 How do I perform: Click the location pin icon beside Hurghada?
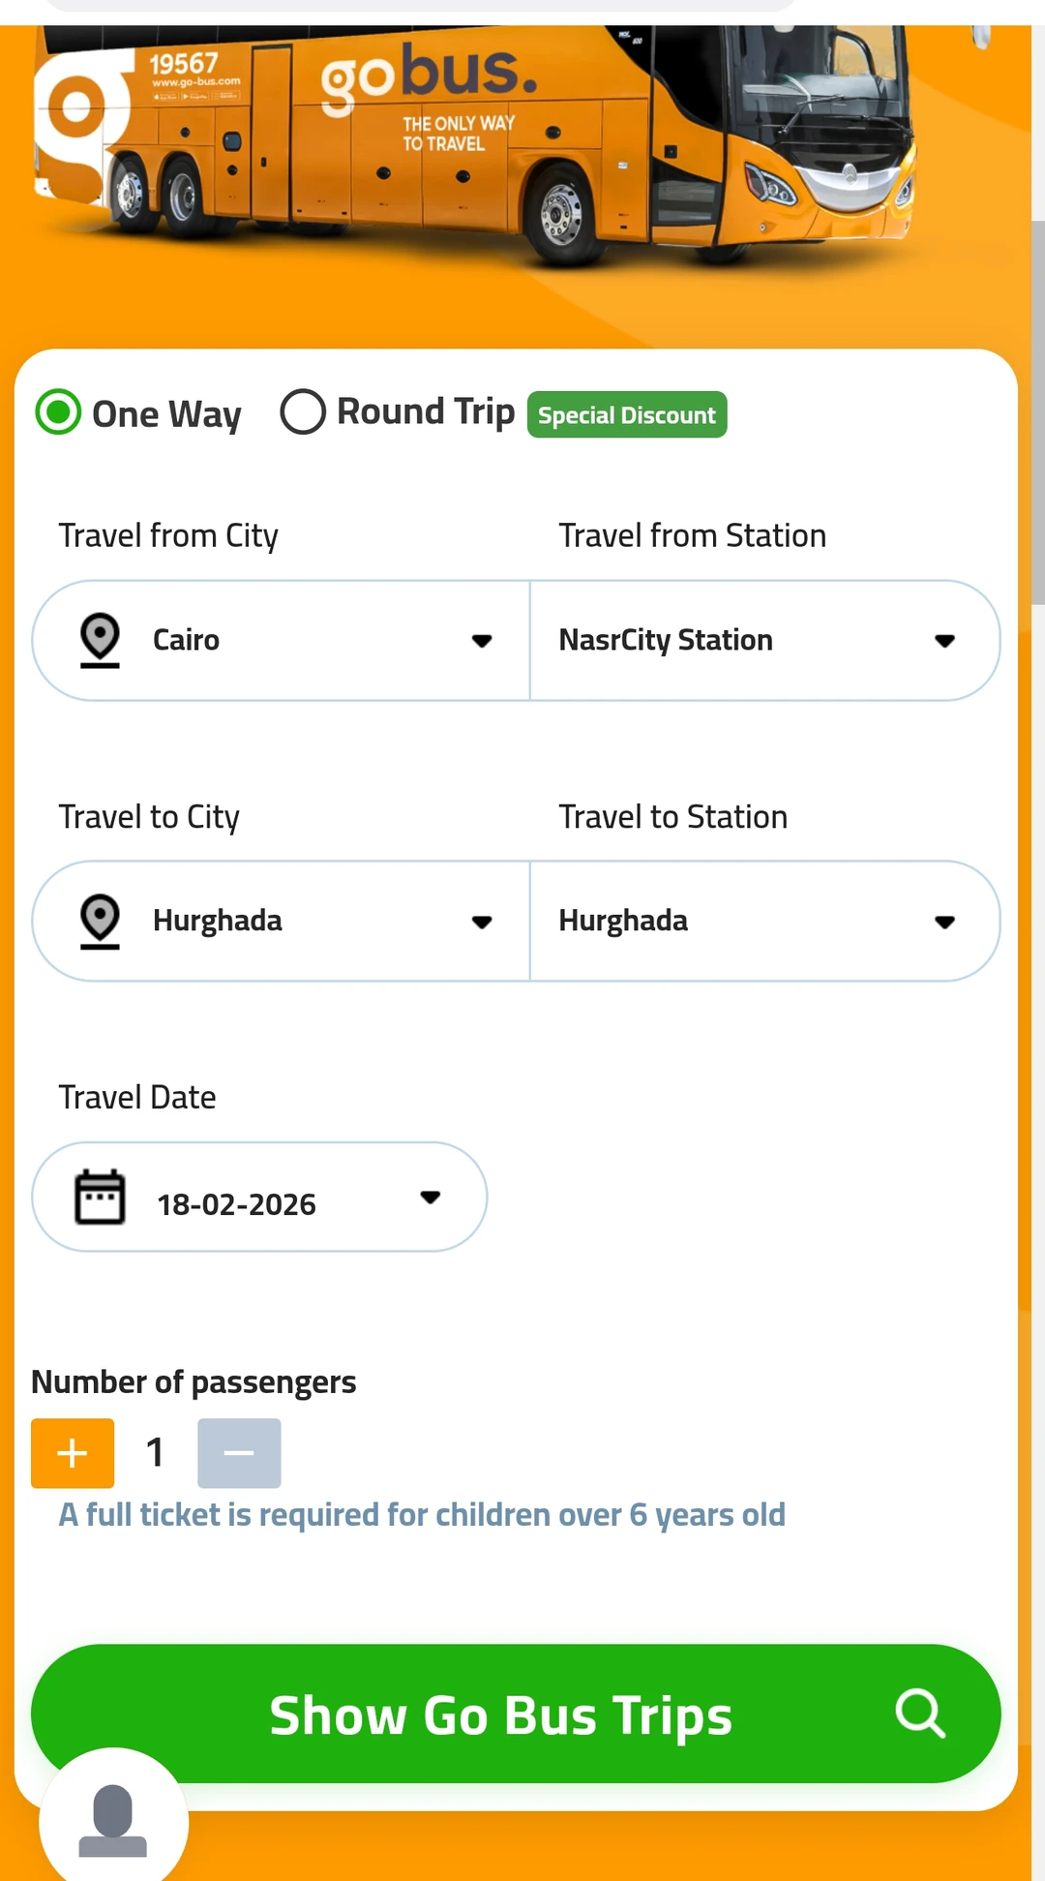tap(100, 921)
